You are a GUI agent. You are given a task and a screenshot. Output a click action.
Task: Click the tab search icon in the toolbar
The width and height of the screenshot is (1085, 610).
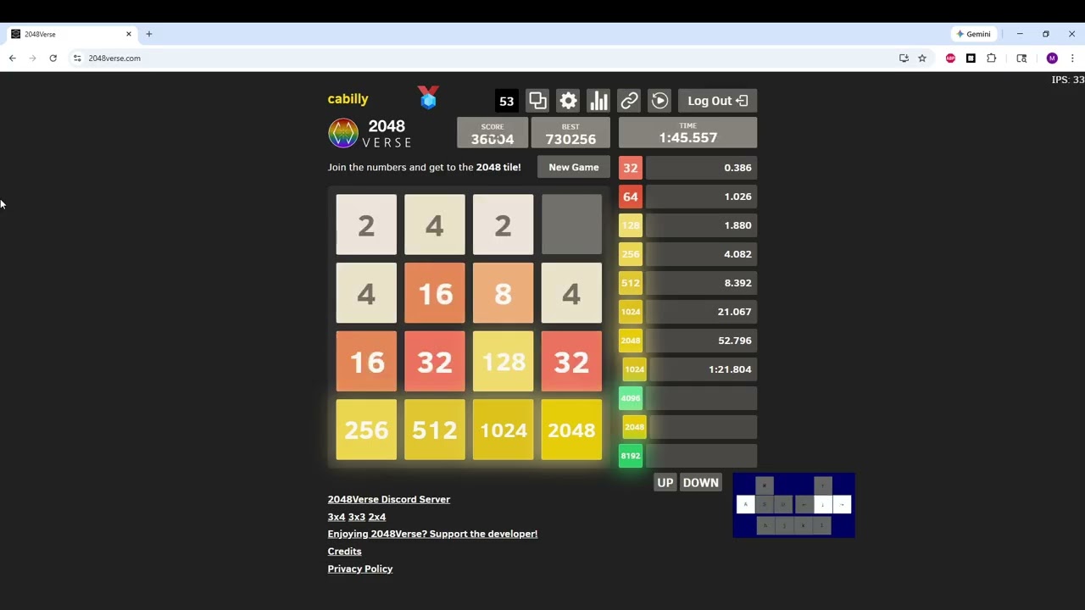(1021, 58)
